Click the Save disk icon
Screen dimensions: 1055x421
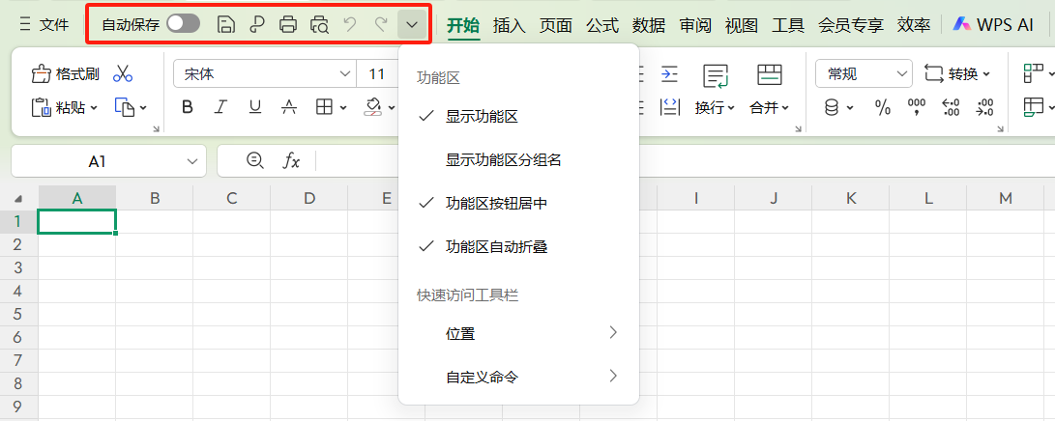click(226, 25)
